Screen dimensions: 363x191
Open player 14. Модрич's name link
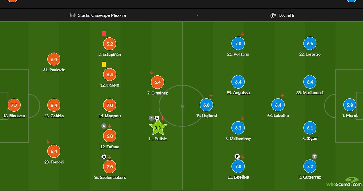tap(110, 116)
